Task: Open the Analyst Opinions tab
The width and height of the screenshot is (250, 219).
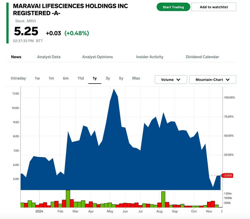Action: tap(97, 57)
